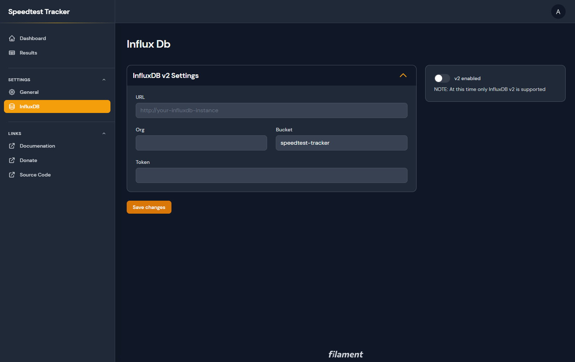Open the Source Code link
The width and height of the screenshot is (575, 362).
57,175
